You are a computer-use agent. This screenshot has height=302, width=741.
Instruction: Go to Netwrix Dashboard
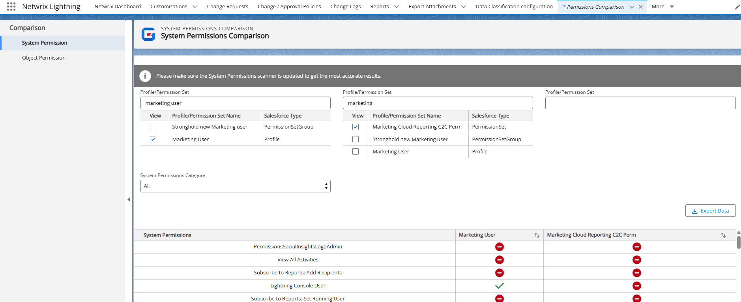[x=118, y=7]
